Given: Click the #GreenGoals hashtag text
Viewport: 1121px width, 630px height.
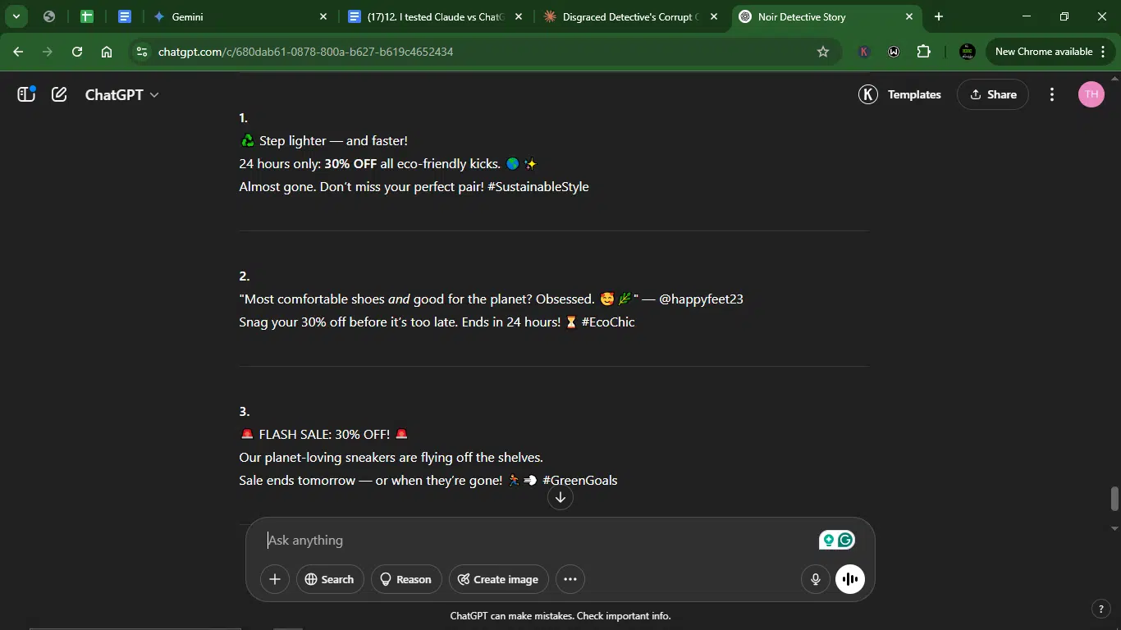Looking at the screenshot, I should point(580,480).
